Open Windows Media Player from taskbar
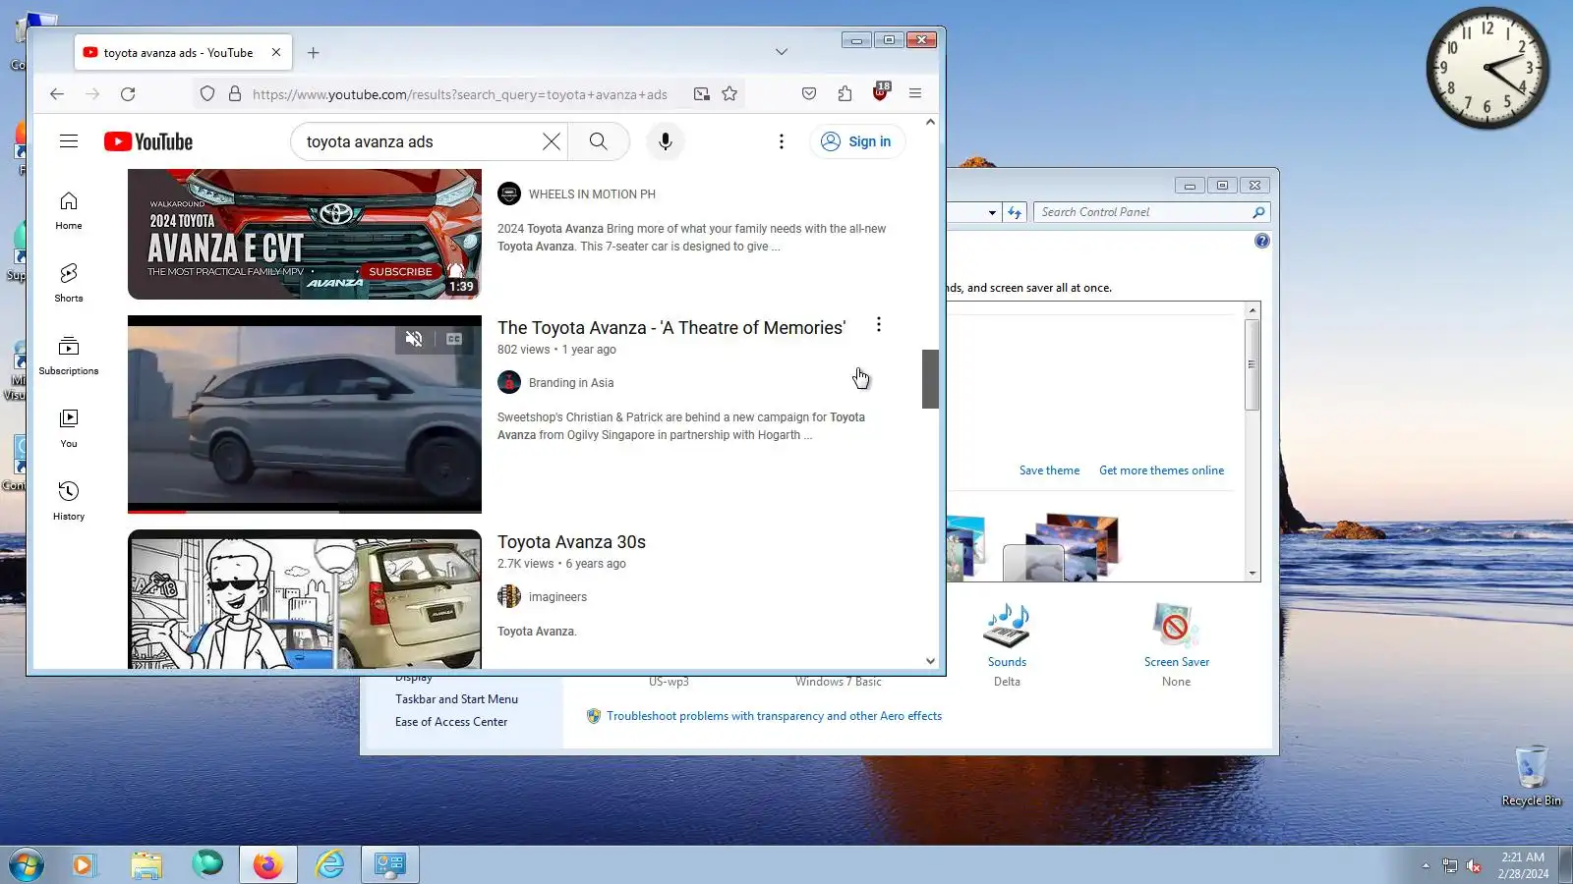This screenshot has width=1573, height=884. pos(84,865)
